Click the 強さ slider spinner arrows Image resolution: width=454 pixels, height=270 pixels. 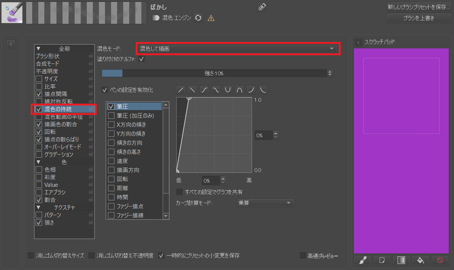click(330, 73)
